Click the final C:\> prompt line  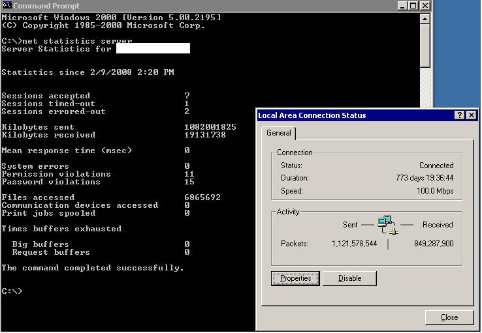pos(12,291)
